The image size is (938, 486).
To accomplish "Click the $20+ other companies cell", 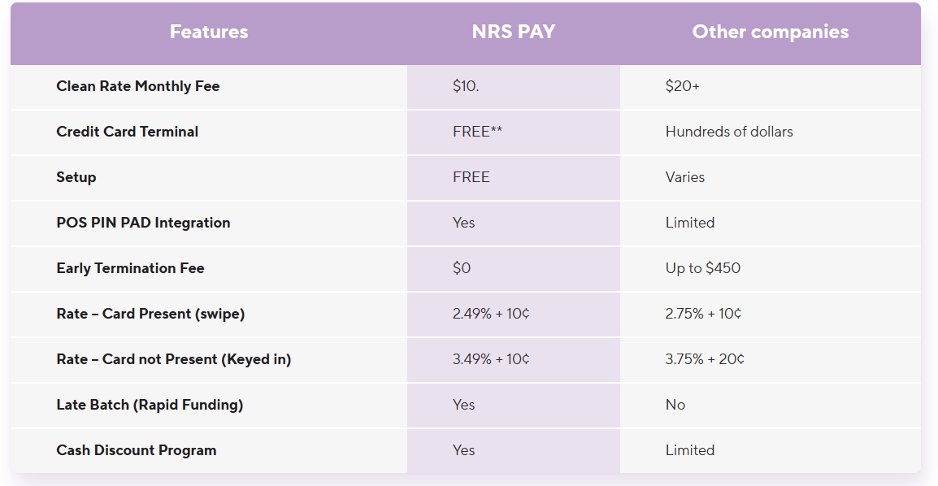I will [682, 86].
